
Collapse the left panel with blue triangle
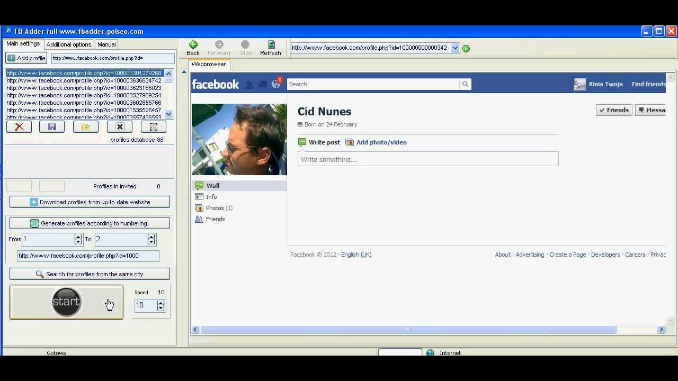[x=184, y=71]
